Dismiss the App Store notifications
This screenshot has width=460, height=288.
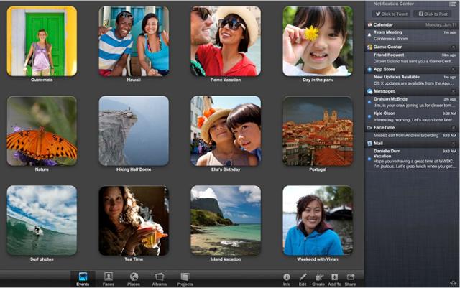pyautogui.click(x=452, y=69)
